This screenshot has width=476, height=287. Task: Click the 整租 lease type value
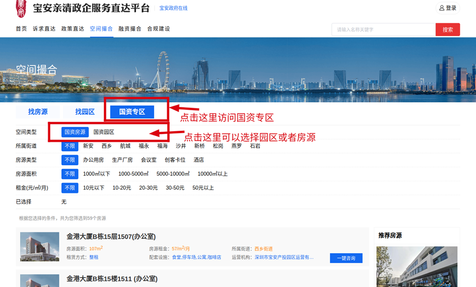(94, 257)
